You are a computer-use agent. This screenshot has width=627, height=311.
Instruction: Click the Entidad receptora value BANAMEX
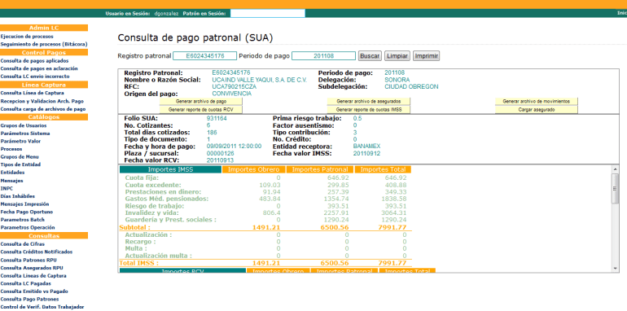pyautogui.click(x=366, y=147)
